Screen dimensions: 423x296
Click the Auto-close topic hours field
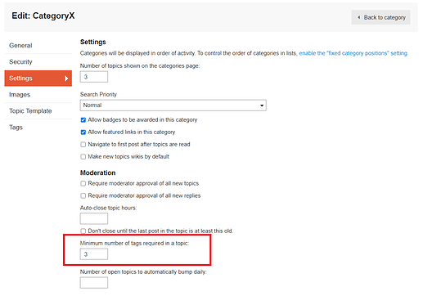(x=94, y=218)
